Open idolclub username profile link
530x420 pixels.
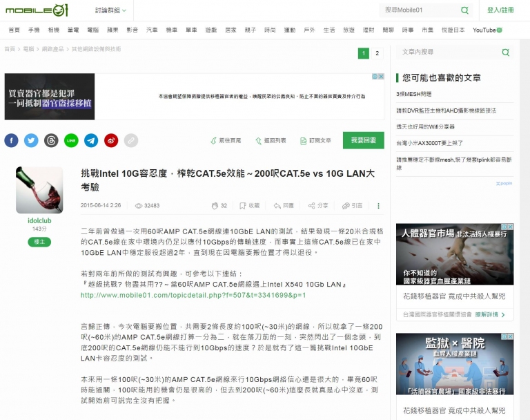39,220
